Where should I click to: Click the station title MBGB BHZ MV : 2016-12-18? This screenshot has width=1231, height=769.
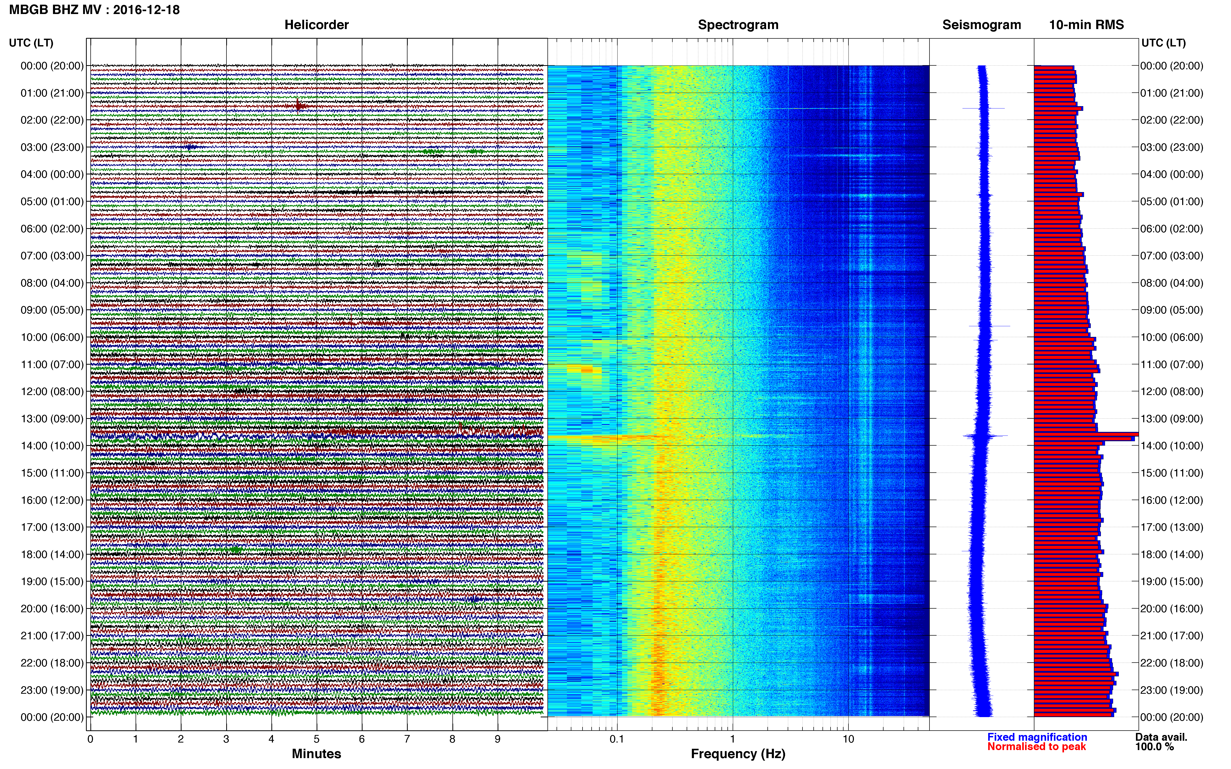click(x=95, y=10)
